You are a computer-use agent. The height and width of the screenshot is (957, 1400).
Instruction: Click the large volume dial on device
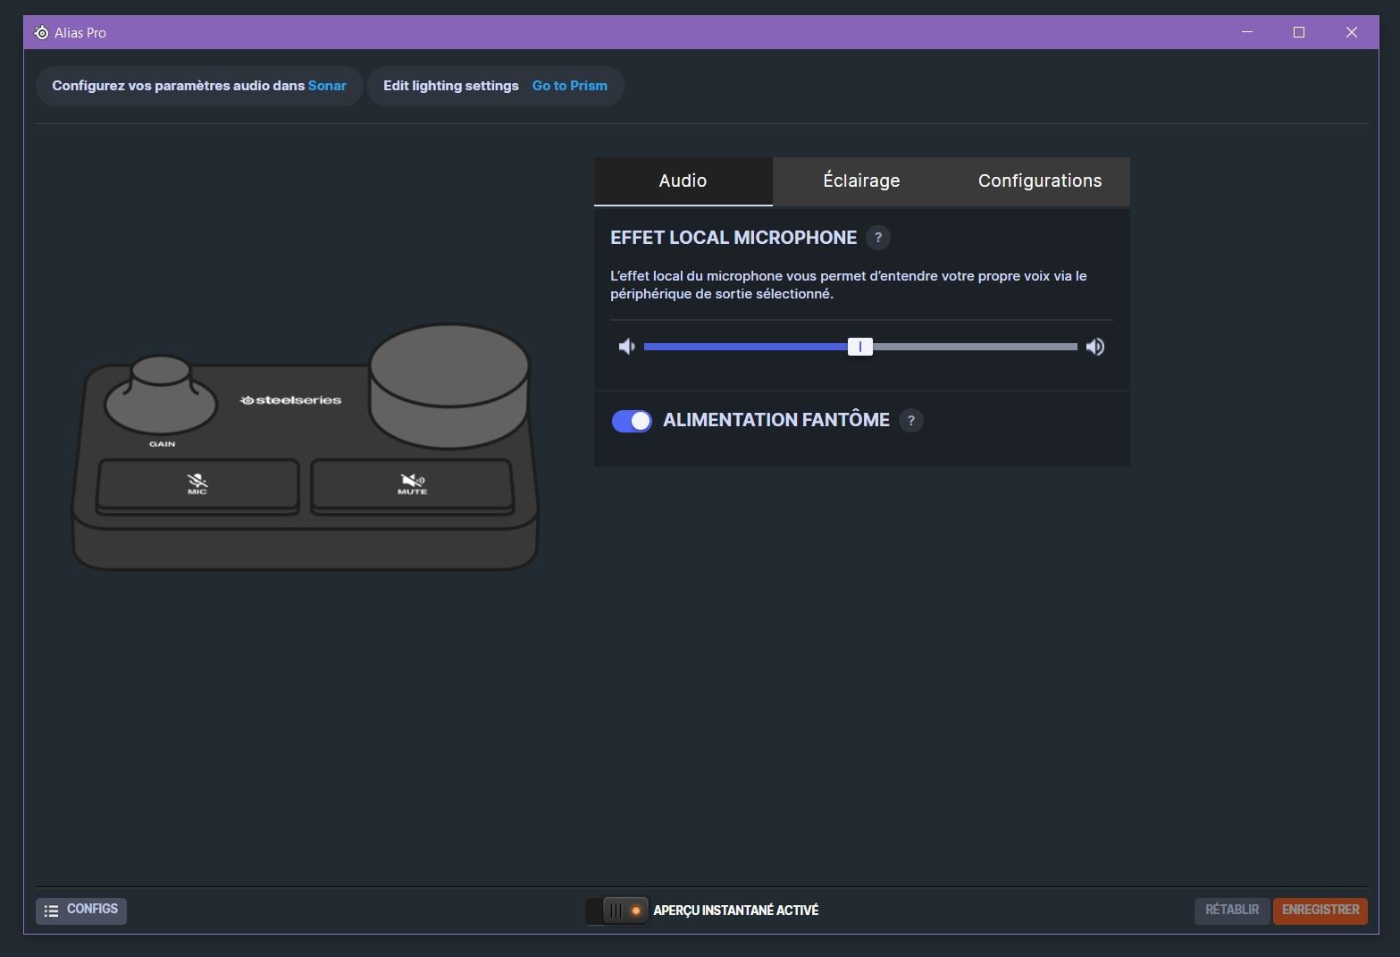pyautogui.click(x=449, y=385)
